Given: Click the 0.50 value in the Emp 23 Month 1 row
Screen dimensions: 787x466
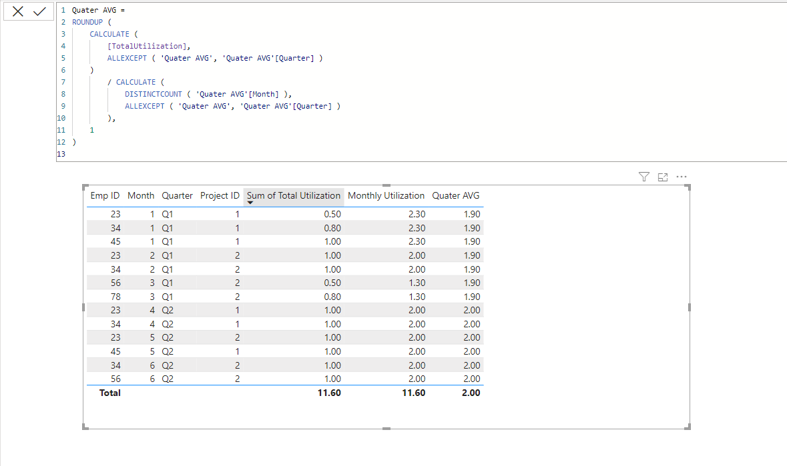Looking at the screenshot, I should pos(332,214).
